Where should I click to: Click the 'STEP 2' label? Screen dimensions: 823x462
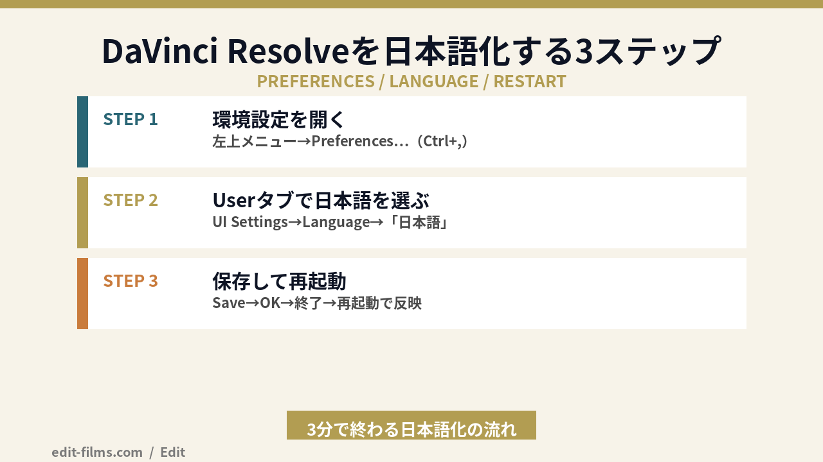(x=131, y=200)
